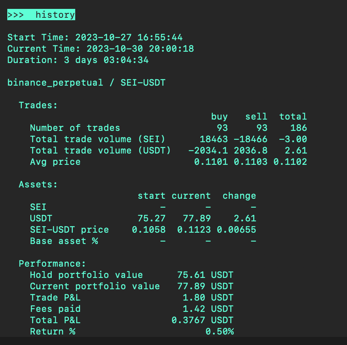This screenshot has height=345, width=347.
Task: Click the binance_perpetual / SEI-USDT heading
Action: point(86,83)
